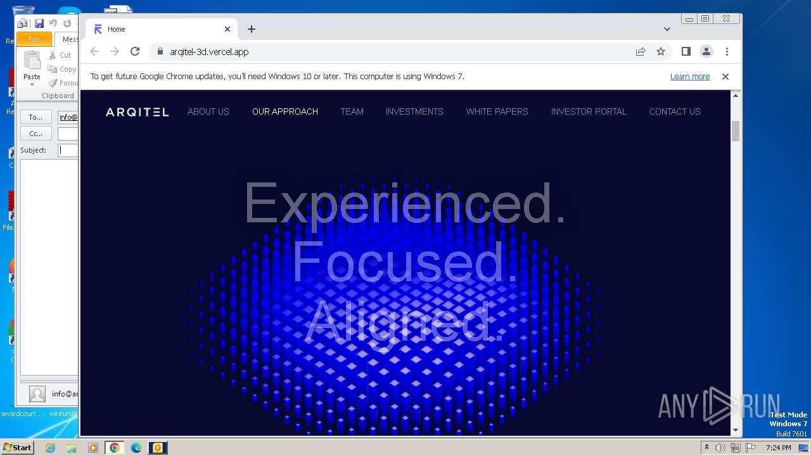Open the TEAM page
This screenshot has height=456, width=811.
tap(352, 111)
